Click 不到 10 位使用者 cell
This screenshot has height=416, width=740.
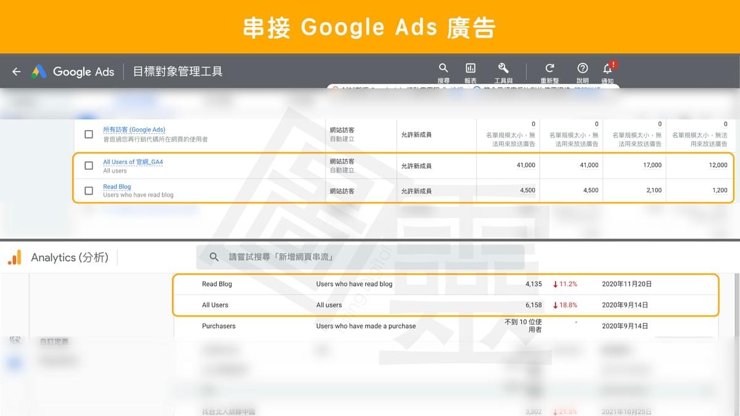coord(523,325)
